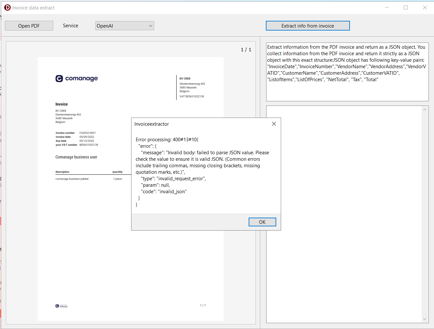Maximize the Invoice data extract window

405,7
